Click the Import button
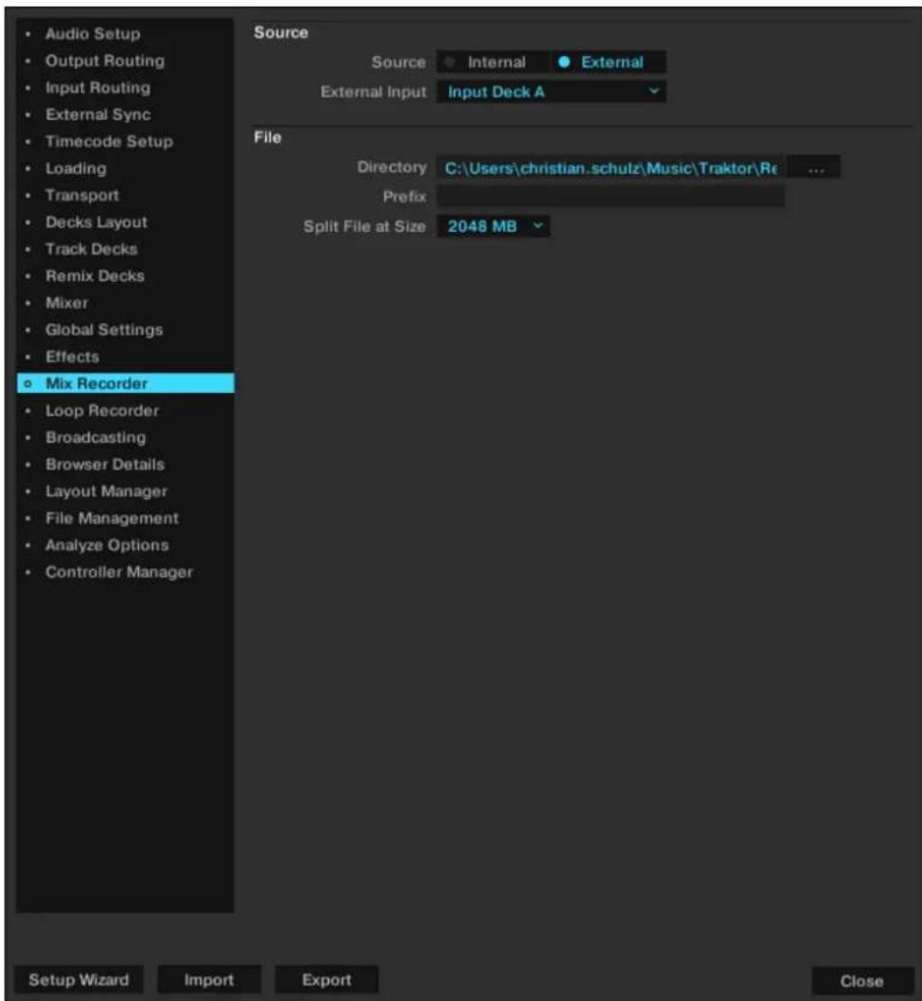Screen dimensions: 922x1001 (x=209, y=980)
